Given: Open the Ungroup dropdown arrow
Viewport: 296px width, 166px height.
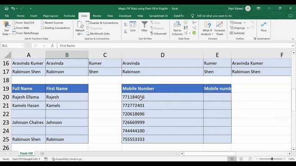Looking at the screenshot, I should tap(248, 28).
